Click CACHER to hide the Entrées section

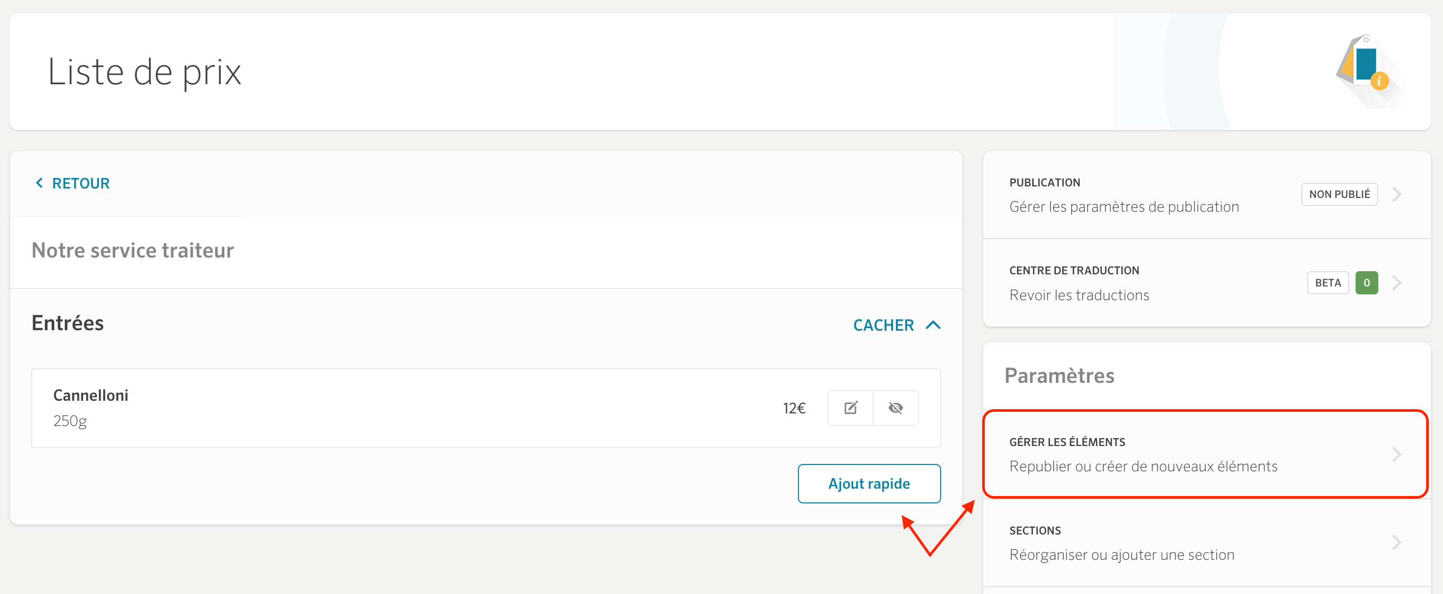click(883, 325)
